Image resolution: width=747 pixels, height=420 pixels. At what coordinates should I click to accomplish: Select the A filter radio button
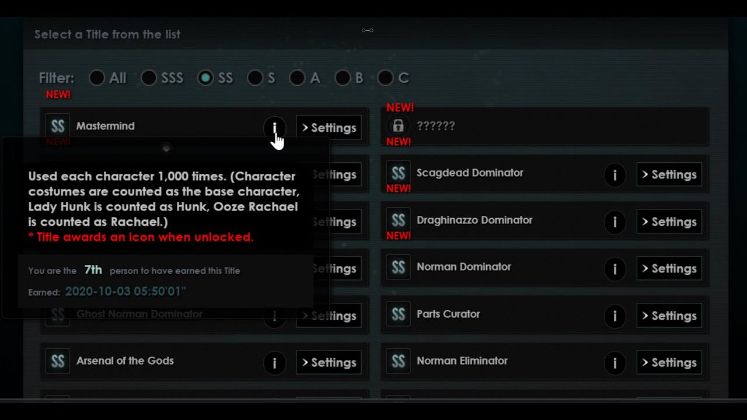click(297, 78)
